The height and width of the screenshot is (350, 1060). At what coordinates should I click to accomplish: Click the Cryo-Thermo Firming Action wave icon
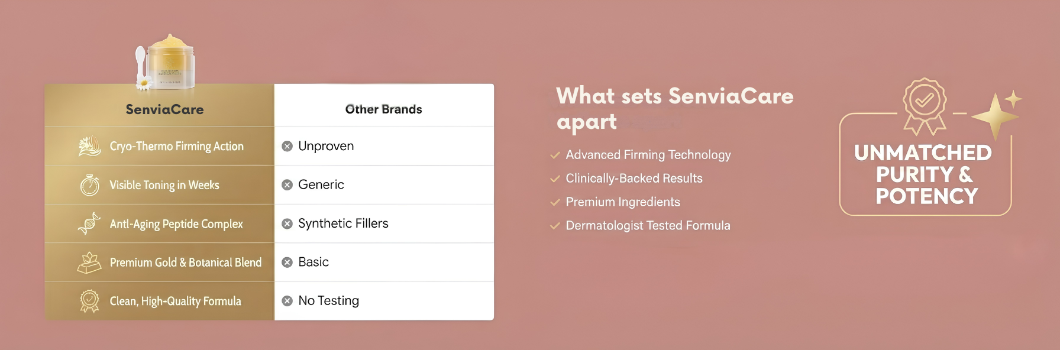point(90,146)
